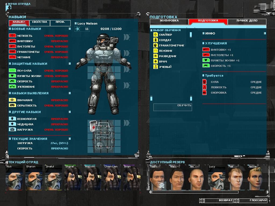Click the Скрытность mask icon

[12, 105]
